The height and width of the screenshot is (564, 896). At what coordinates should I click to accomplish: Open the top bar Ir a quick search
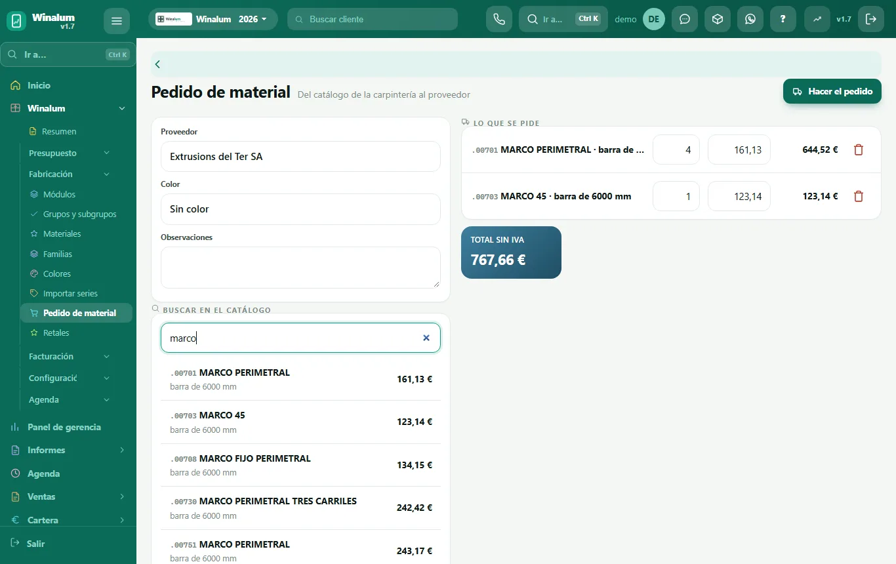point(563,19)
